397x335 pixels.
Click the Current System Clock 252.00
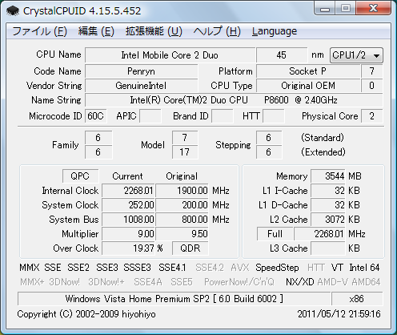pos(128,205)
